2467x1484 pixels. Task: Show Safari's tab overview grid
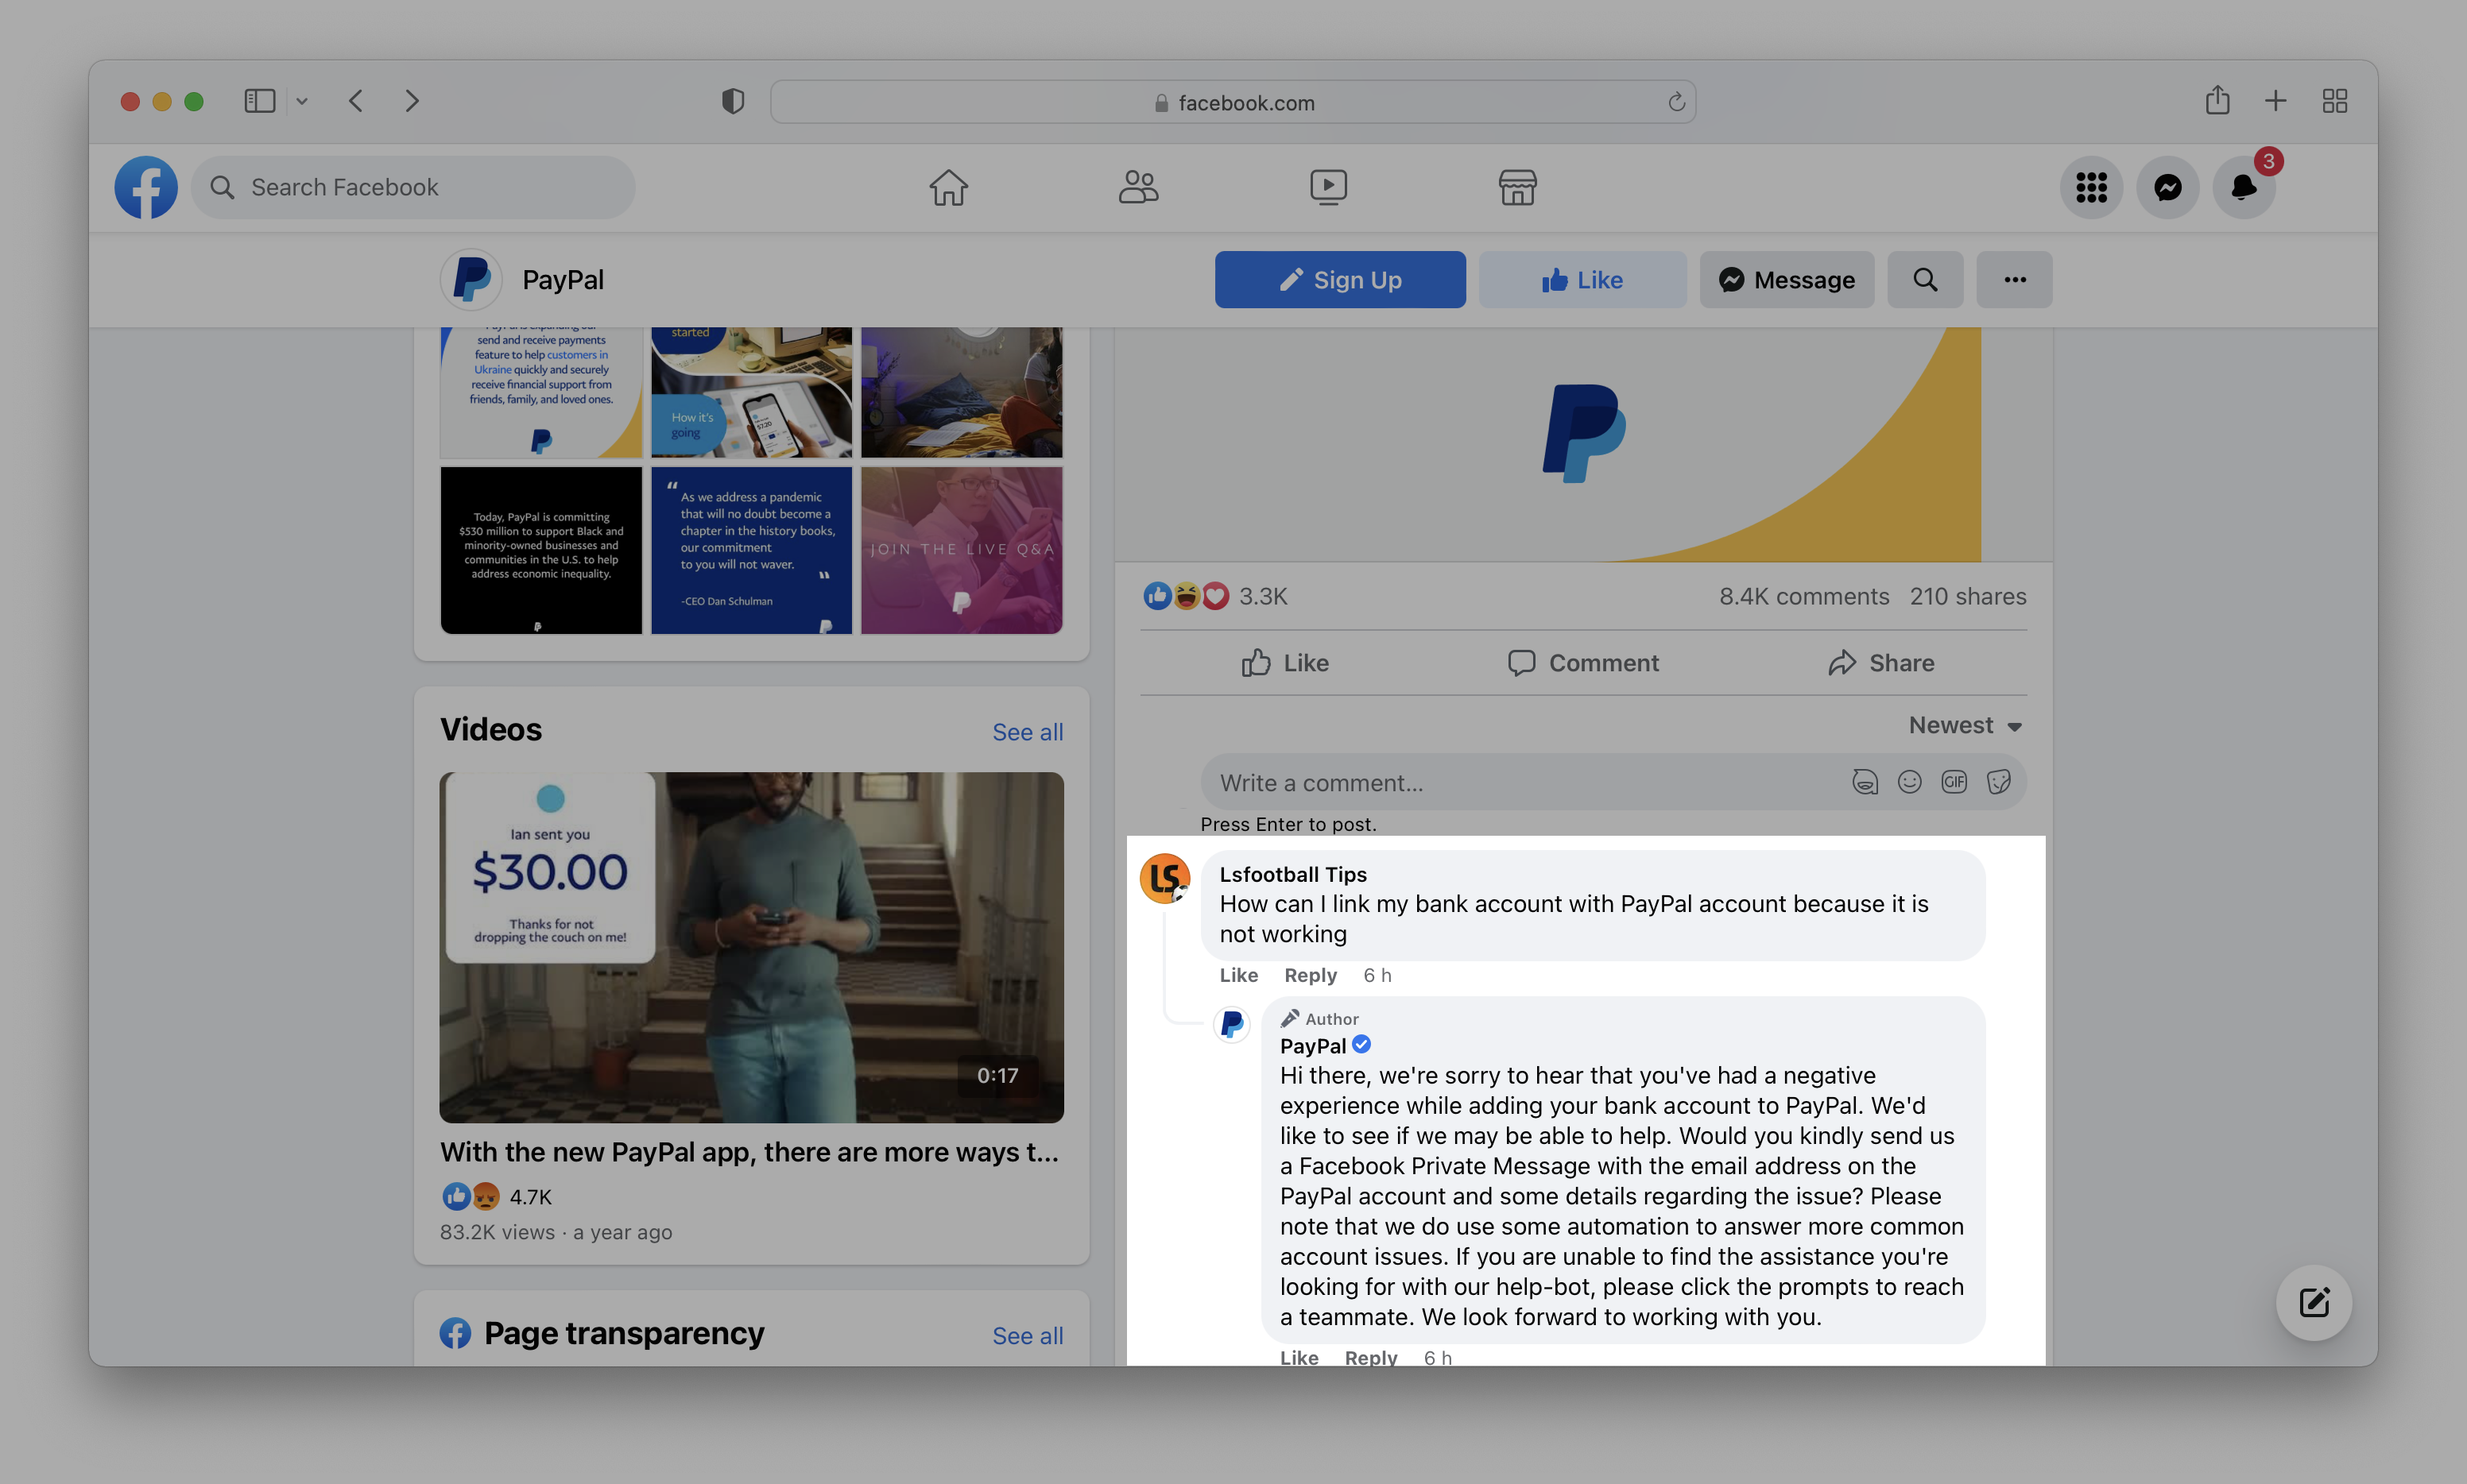[2334, 101]
